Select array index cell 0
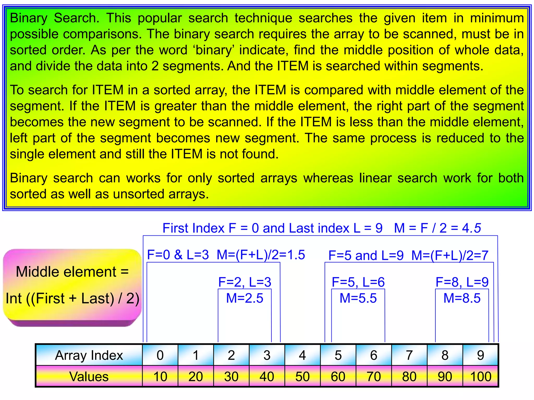Image resolution: width=534 pixels, height=400 pixels. point(160,355)
